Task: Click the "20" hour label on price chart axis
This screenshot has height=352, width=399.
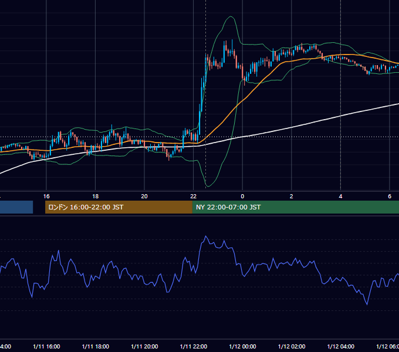Action: coord(144,197)
